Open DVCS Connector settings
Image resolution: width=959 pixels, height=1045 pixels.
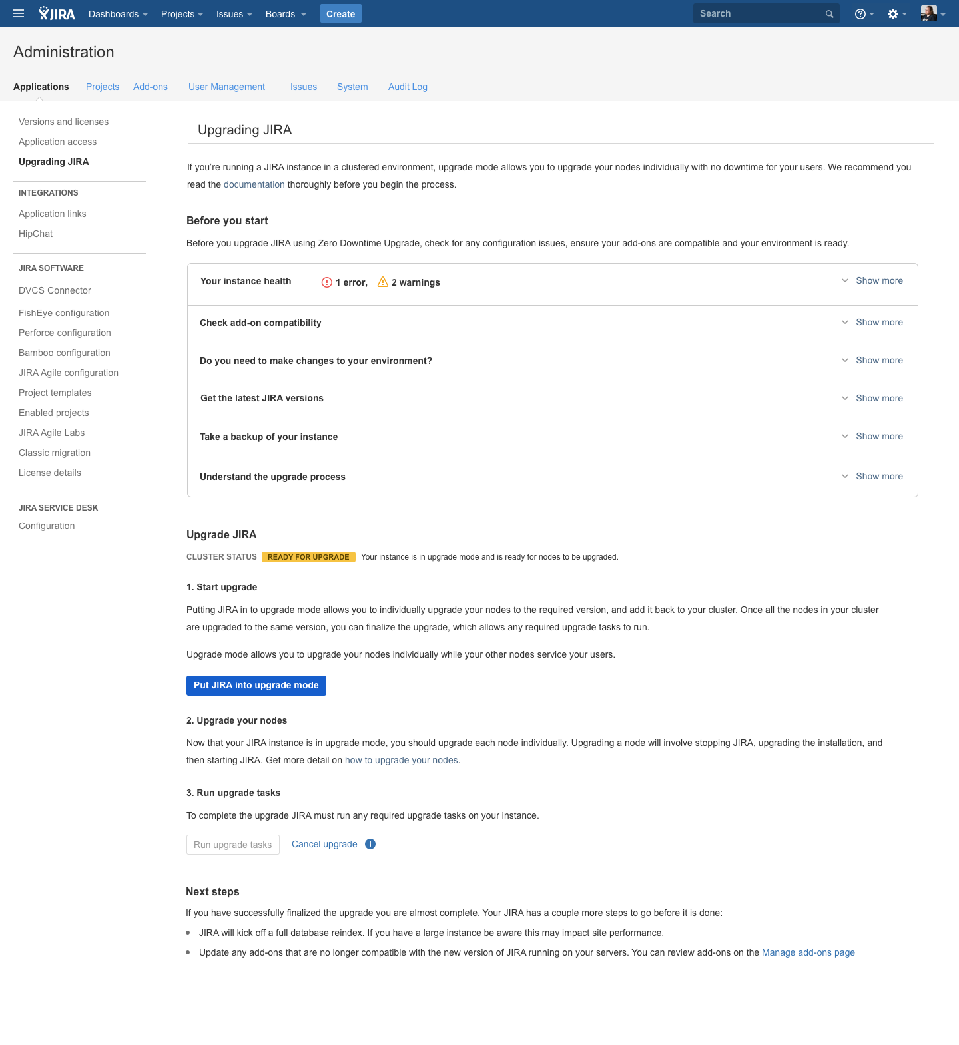(x=55, y=291)
